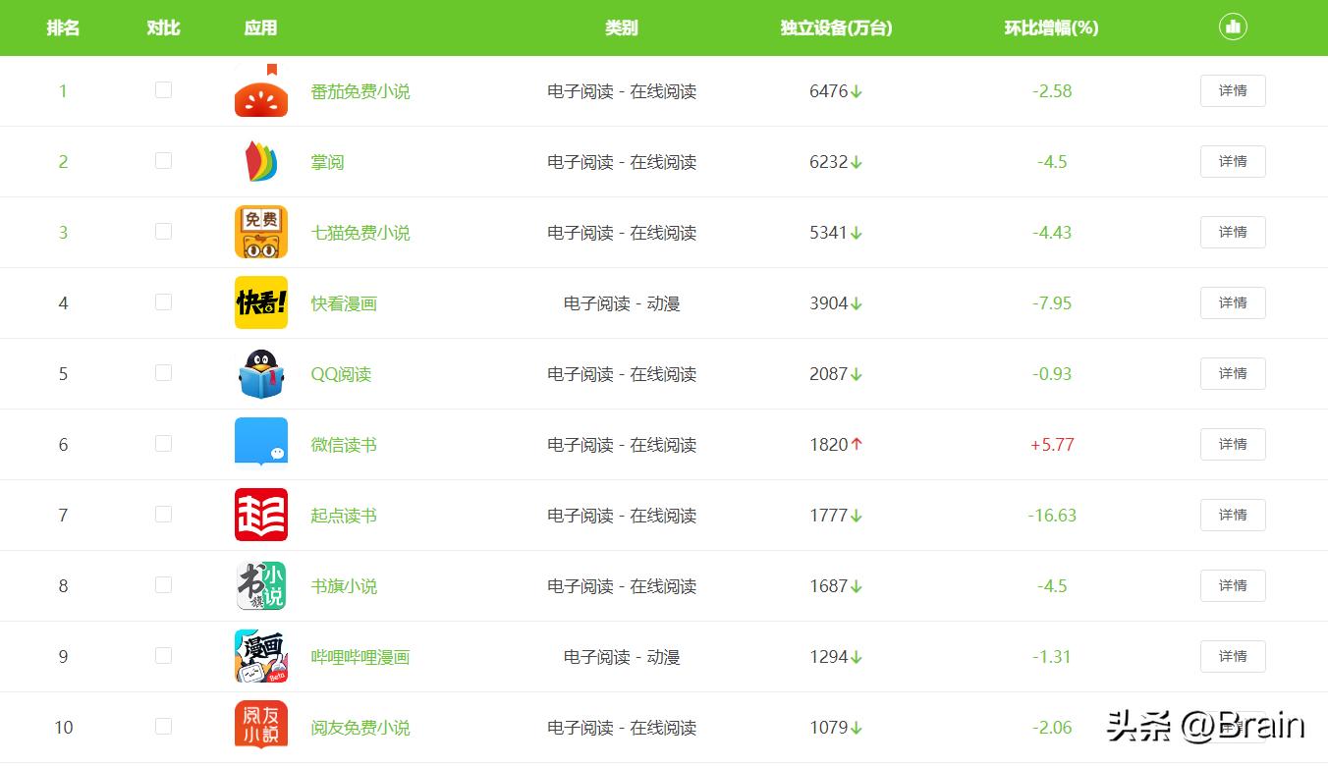Click the 环比增幅 column header
This screenshot has width=1328, height=766.
1051,27
